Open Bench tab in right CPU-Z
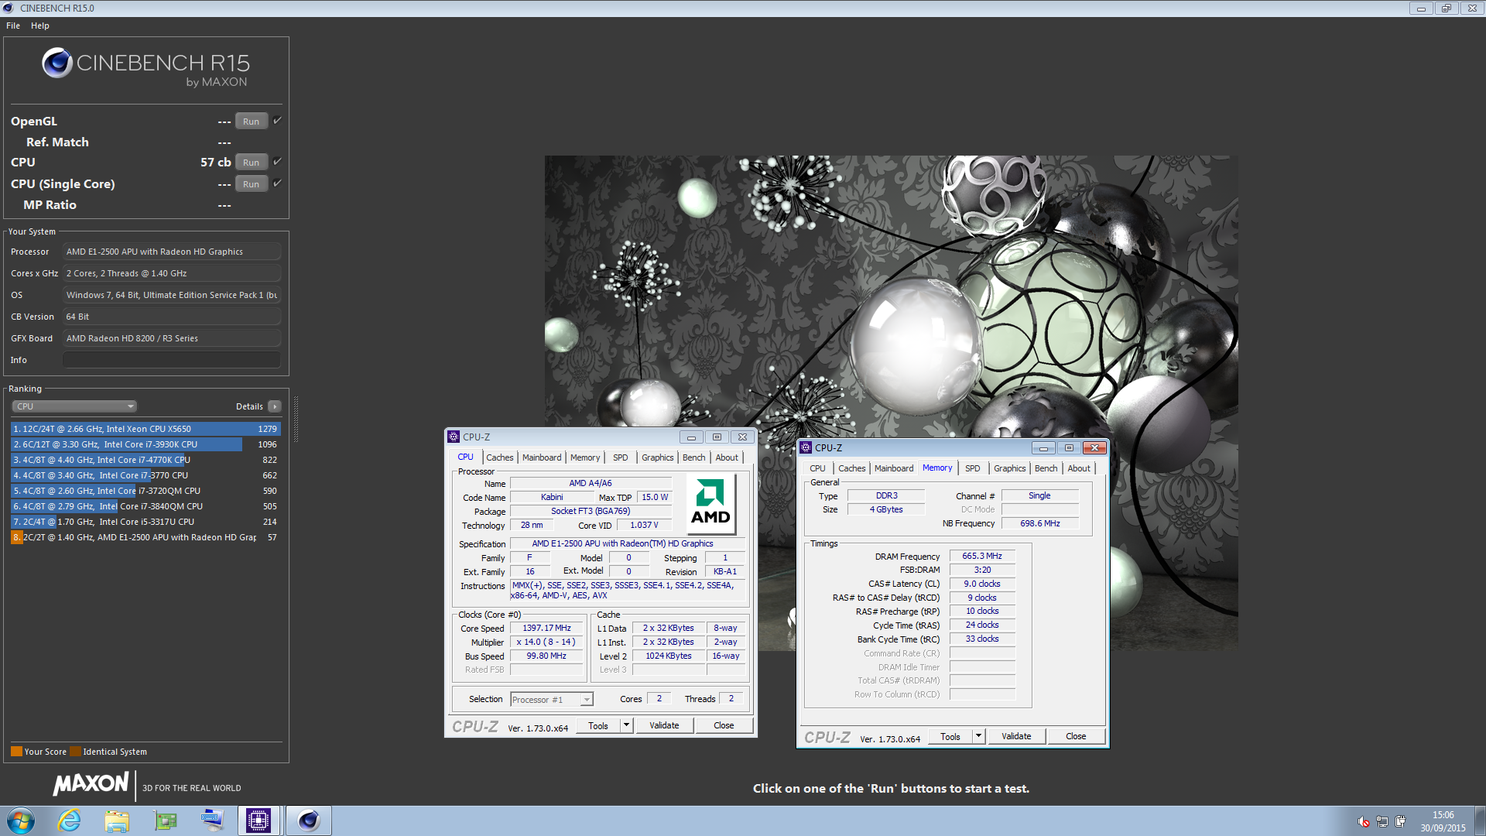 click(x=1046, y=468)
